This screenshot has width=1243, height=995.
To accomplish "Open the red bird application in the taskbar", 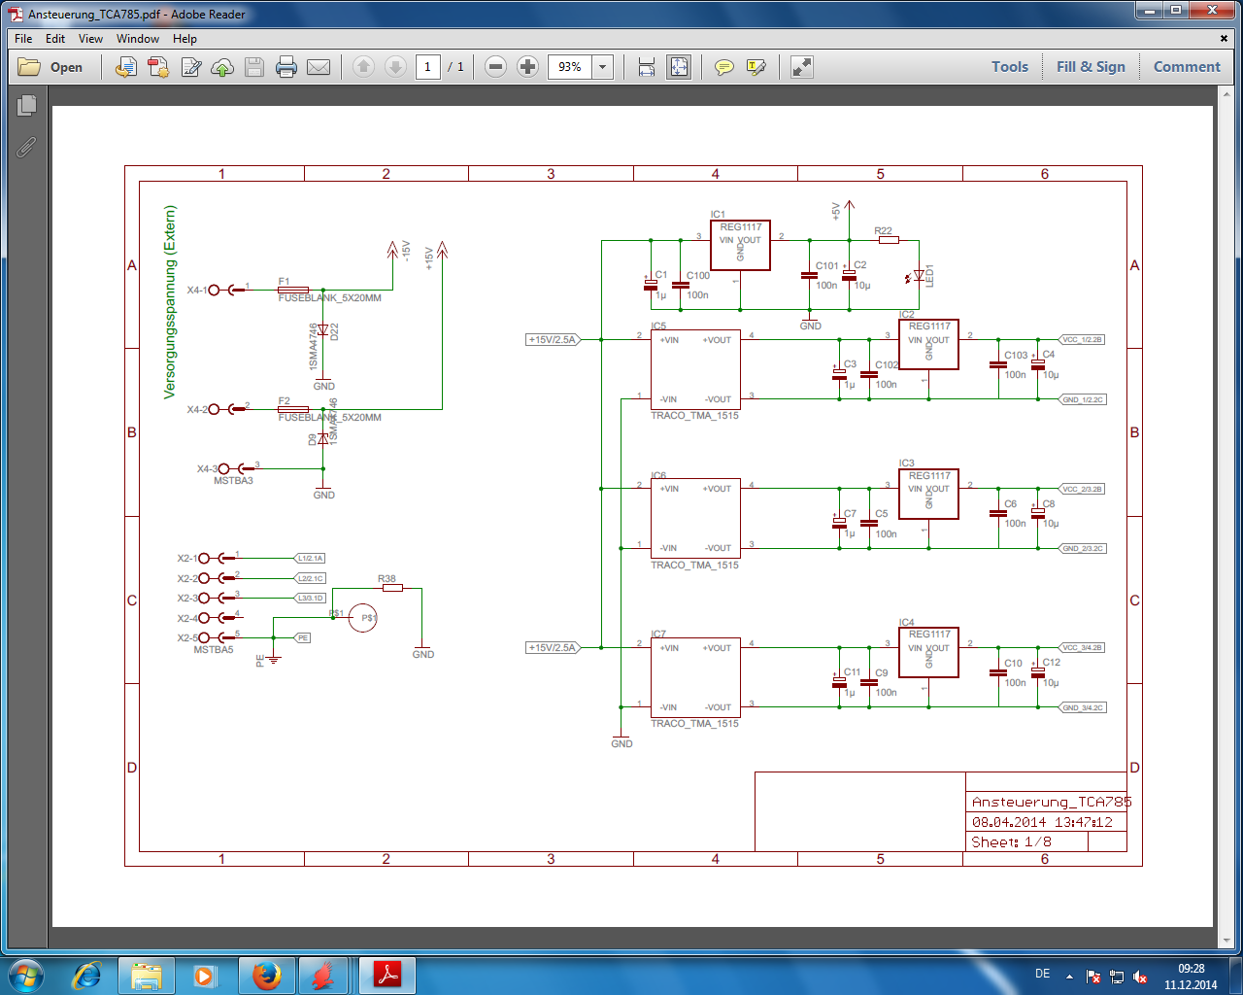I will (x=325, y=975).
